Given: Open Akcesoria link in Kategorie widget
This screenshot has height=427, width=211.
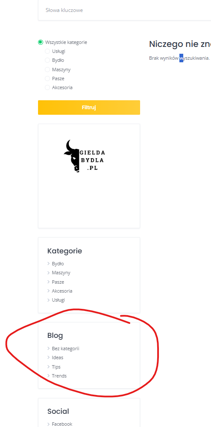Looking at the screenshot, I should pos(62,291).
